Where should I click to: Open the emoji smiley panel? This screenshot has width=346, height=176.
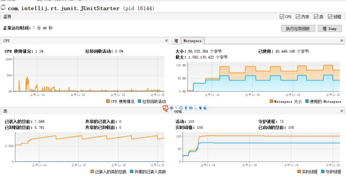tap(181, 108)
